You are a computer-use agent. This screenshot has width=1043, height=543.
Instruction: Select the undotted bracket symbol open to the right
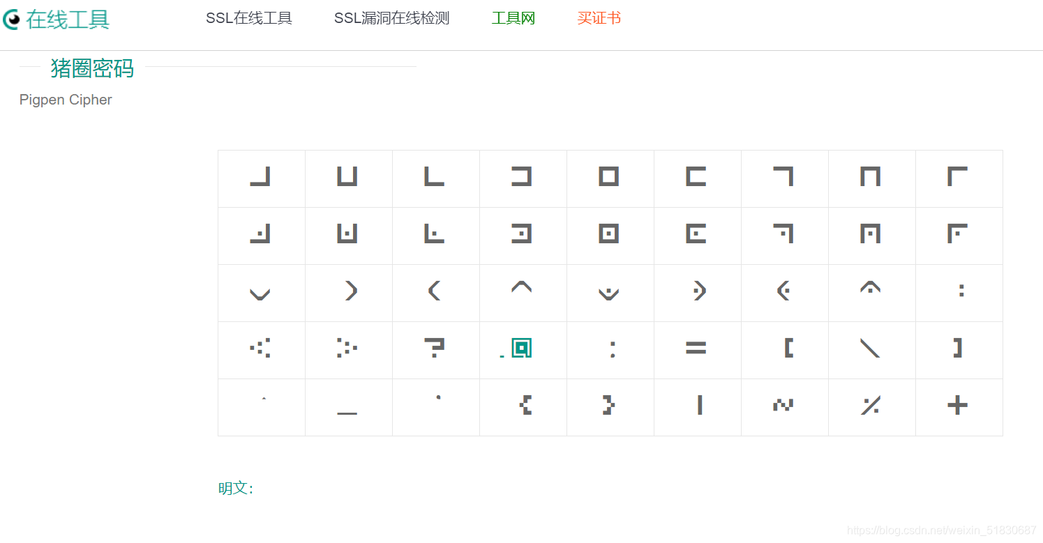[x=696, y=177]
